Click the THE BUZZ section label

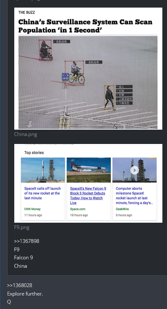coord(26,12)
